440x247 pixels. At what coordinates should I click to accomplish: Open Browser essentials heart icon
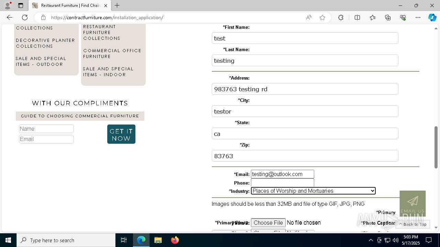coord(403,17)
